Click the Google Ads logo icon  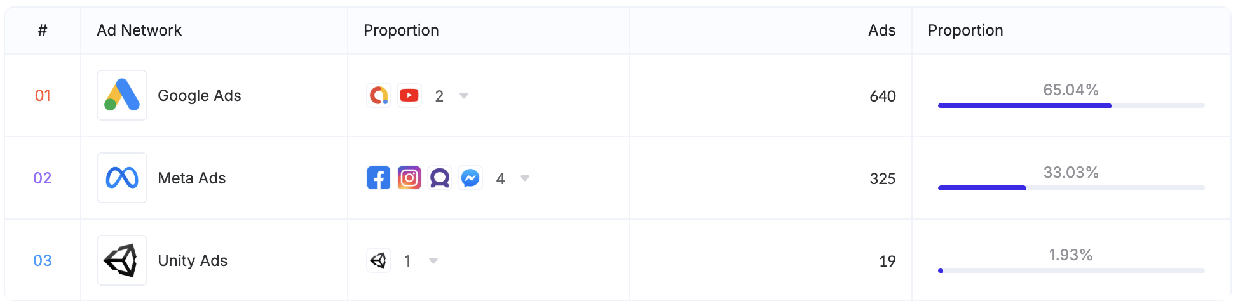[x=122, y=95]
